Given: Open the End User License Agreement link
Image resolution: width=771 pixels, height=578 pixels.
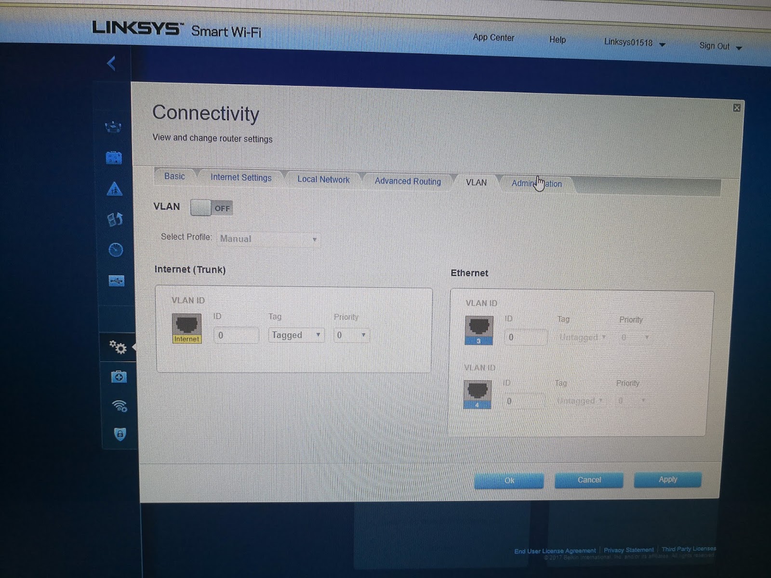Looking at the screenshot, I should point(555,551).
